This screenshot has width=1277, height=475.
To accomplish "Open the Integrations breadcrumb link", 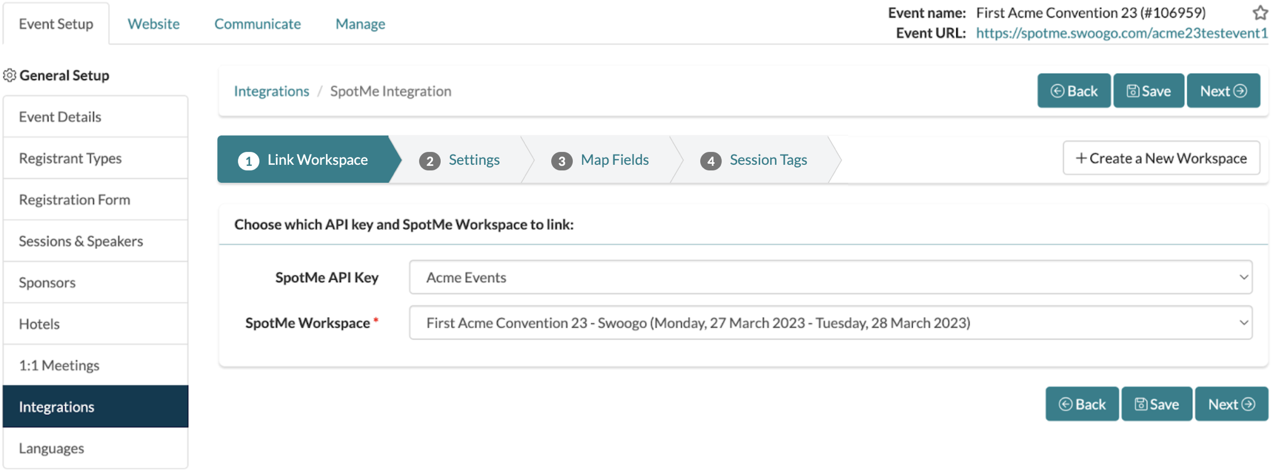I will pyautogui.click(x=271, y=91).
